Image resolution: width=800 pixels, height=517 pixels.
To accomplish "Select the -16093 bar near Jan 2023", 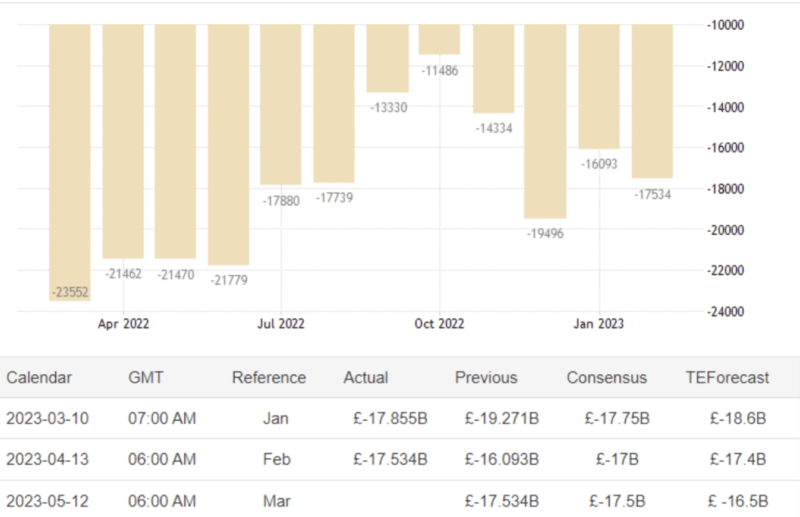I will [x=599, y=86].
